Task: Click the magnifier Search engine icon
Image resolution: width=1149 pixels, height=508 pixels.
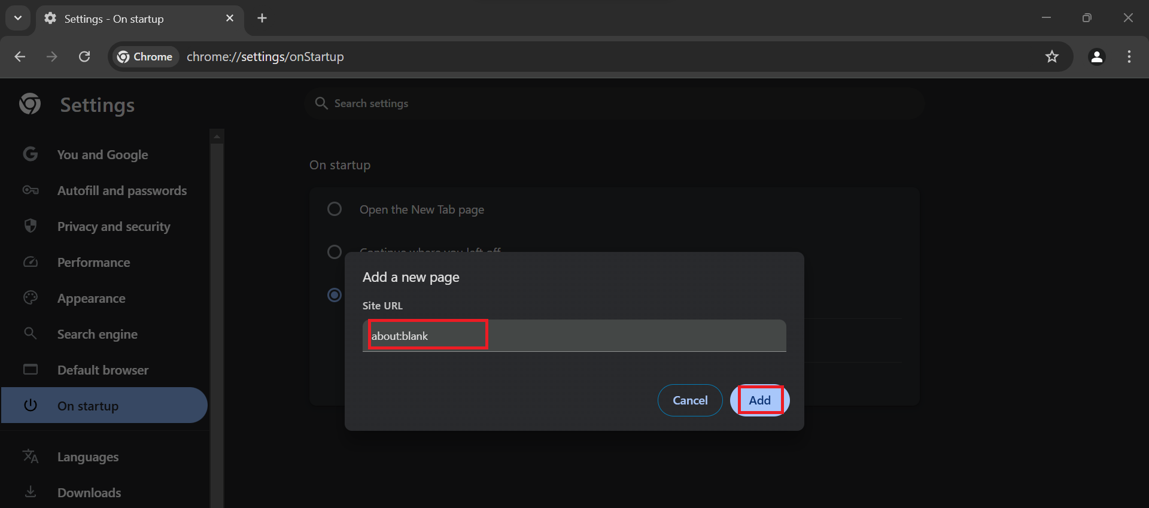Action: [31, 333]
